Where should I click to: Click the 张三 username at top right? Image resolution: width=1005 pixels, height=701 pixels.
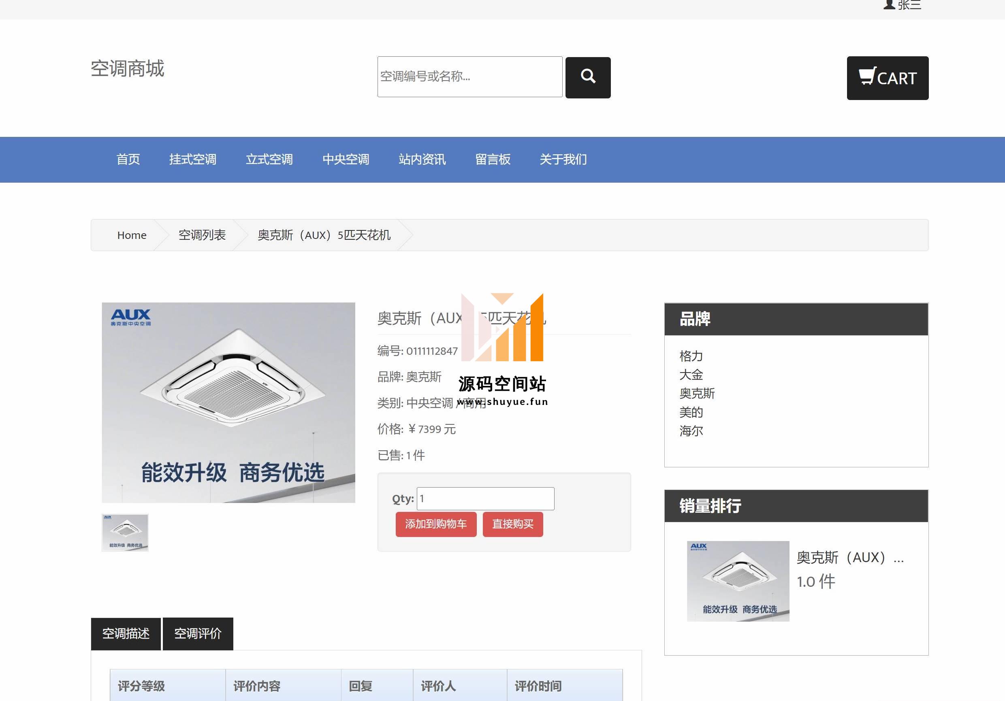(x=909, y=5)
